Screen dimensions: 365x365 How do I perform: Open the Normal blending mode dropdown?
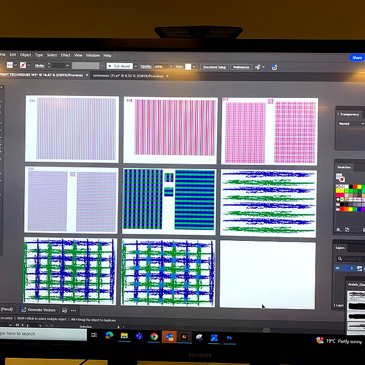tap(351, 123)
